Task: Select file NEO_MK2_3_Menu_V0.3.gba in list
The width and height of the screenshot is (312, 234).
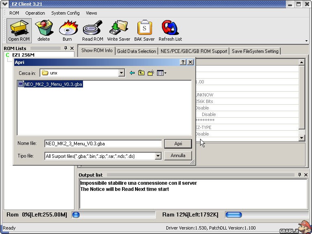Action: [53, 84]
